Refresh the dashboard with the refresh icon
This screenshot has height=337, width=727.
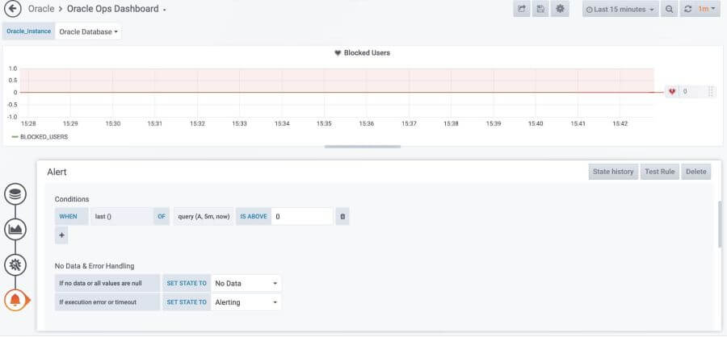[688, 9]
